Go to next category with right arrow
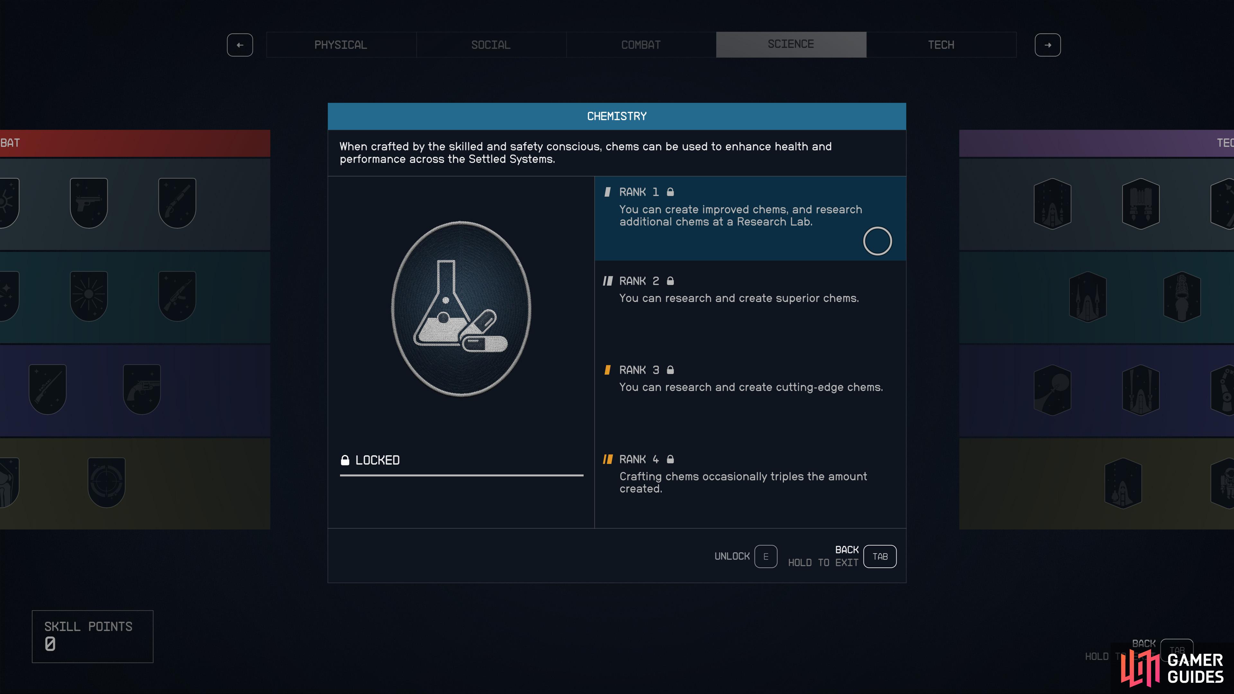This screenshot has height=694, width=1234. [1048, 45]
